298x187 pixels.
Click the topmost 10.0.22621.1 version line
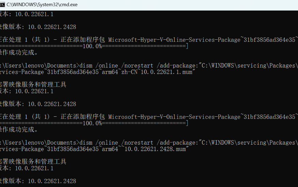34,14
